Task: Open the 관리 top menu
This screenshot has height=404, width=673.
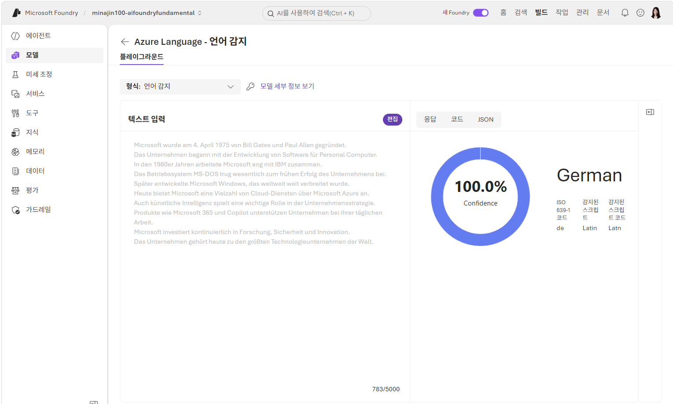Action: [x=582, y=12]
